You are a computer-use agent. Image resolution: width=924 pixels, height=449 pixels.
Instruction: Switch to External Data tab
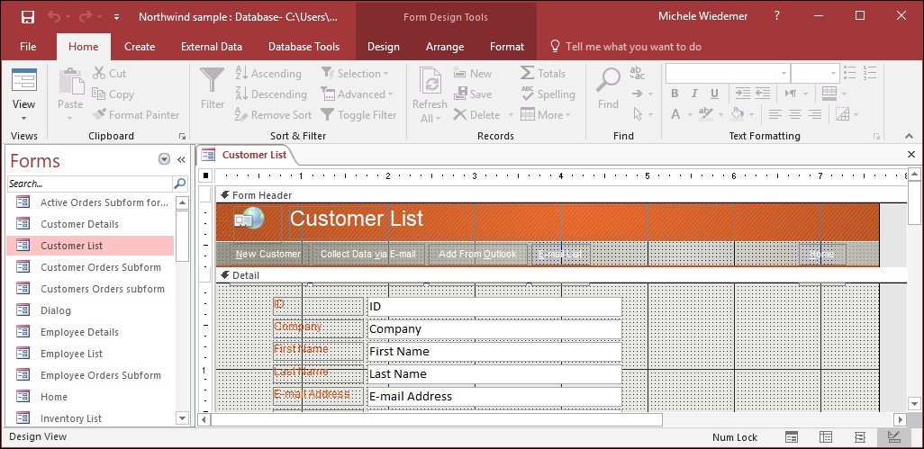212,47
